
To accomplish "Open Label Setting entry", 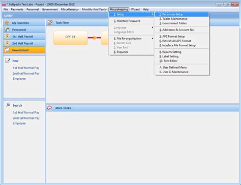I will tap(182, 56).
